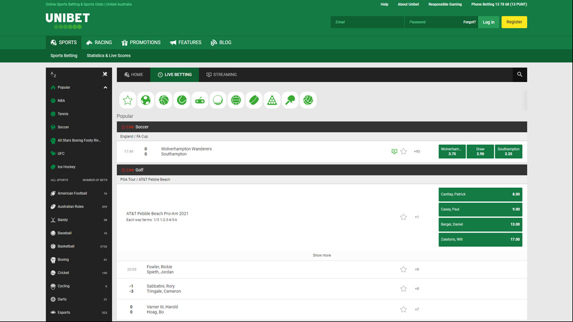Favourite the Varner III vs Hoag matchup

(404, 309)
